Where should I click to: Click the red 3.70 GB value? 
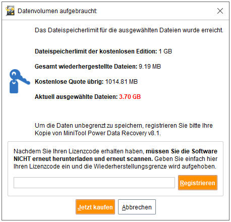tap(130, 97)
